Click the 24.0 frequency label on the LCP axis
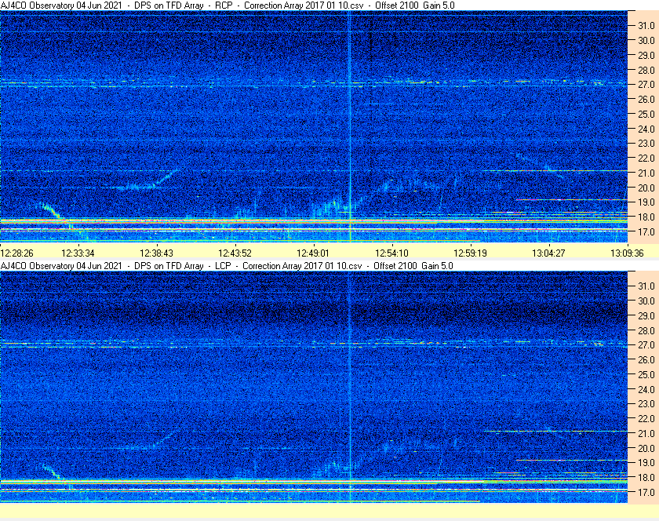Screen dimensions: 659x521 click(x=646, y=389)
